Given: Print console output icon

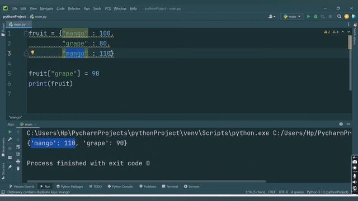Looking at the screenshot, I should click(18, 161).
